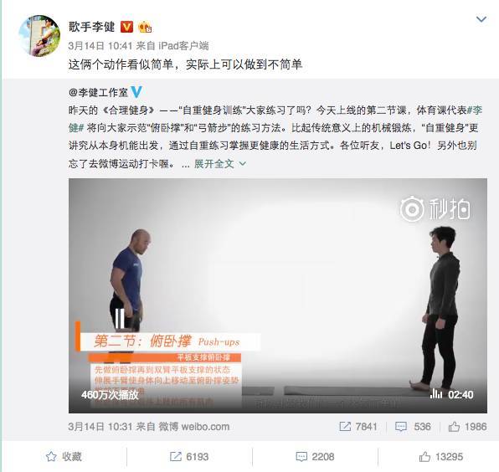Click the 秒拍 logo on the video
This screenshot has height=472, width=499.
[435, 209]
